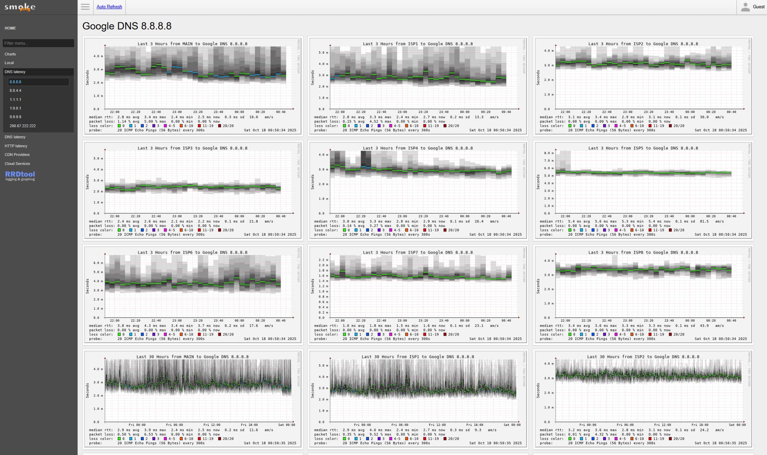This screenshot has width=767, height=455.
Task: Open the Cloud Services menu item
Action: coord(17,163)
